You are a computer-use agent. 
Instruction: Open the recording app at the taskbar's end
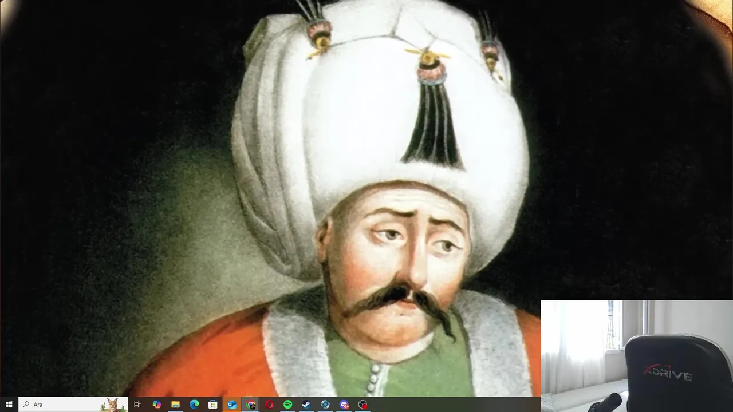click(x=362, y=405)
